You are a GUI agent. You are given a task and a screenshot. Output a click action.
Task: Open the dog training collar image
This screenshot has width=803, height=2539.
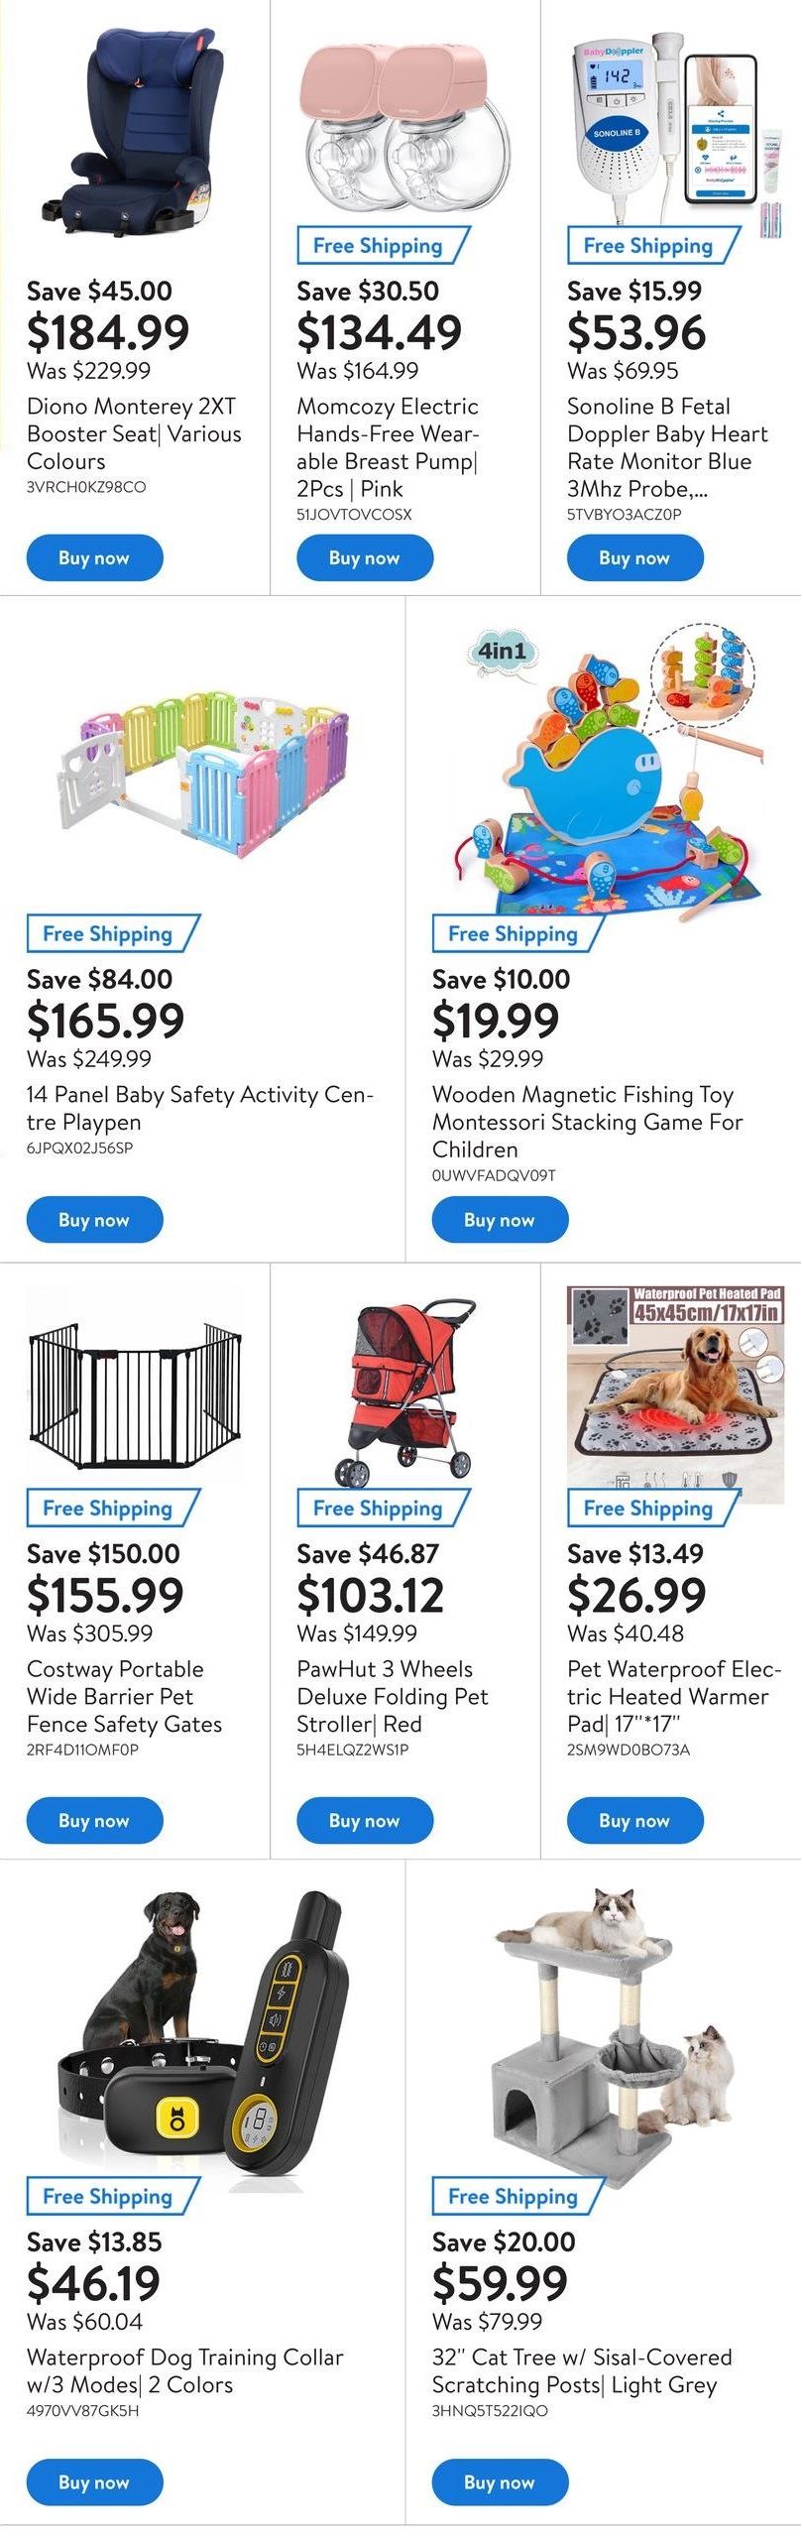202,2030
